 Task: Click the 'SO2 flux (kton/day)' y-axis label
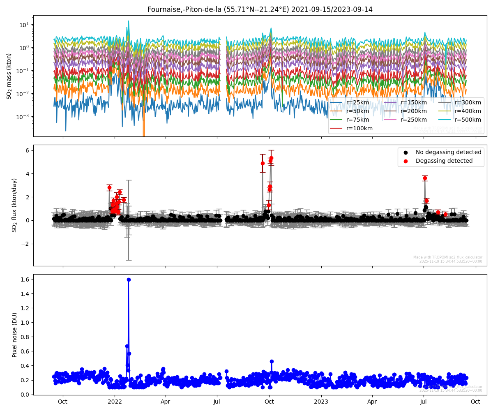pyautogui.click(x=14, y=205)
